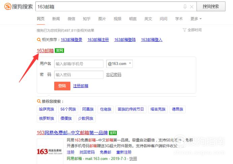
Task: Click the green URL text mail.163.com
Action: tap(96, 159)
